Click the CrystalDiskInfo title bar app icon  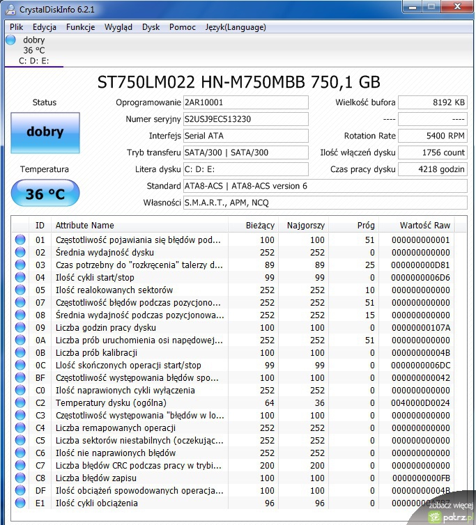coord(9,10)
